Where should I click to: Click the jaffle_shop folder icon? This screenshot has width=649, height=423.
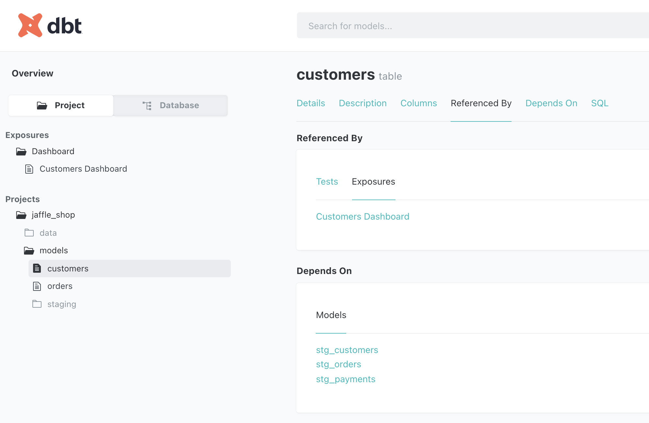click(21, 215)
